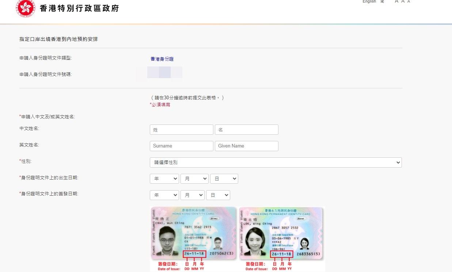This screenshot has width=452, height=272.
Task: Click the Chinese surname (姓) input field
Action: coord(181,129)
